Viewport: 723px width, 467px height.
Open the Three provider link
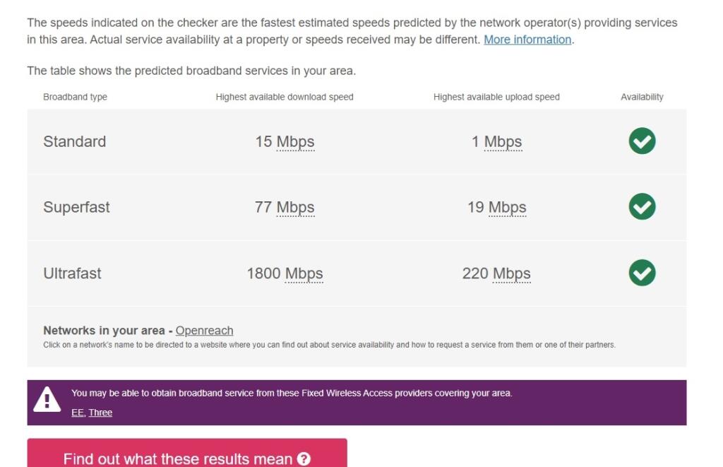(100, 412)
